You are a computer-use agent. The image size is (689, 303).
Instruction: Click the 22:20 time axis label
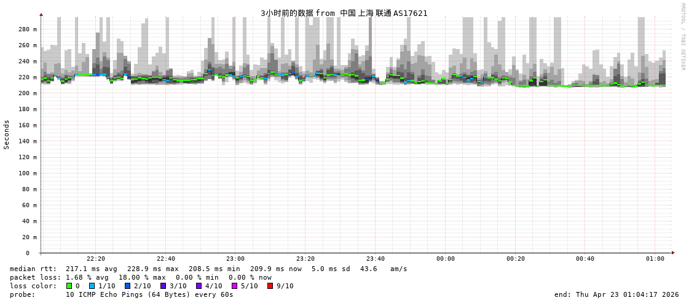coord(96,259)
